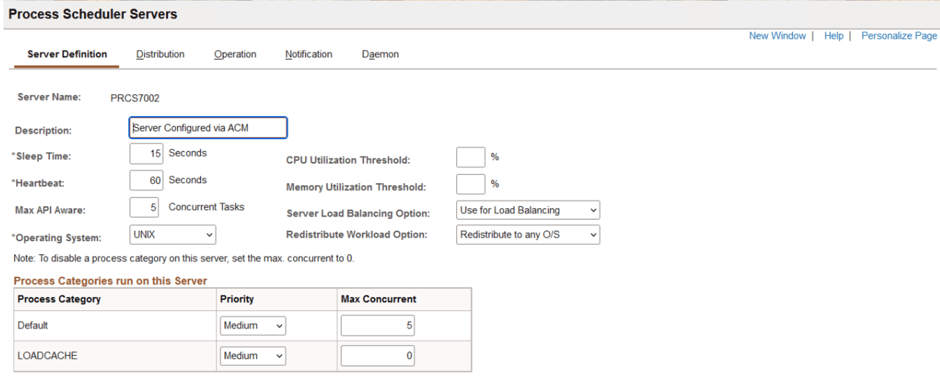Click the server name PRCS7002
The width and height of the screenshot is (940, 381).
coord(135,99)
